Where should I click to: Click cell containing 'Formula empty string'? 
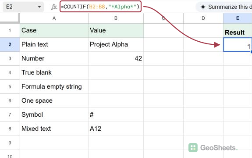(54, 86)
